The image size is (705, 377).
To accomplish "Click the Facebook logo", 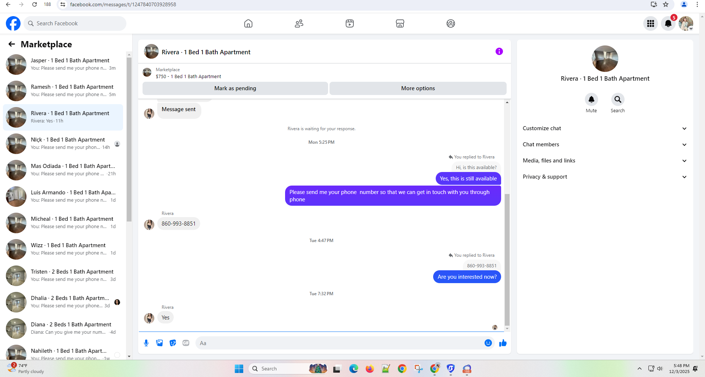I will click(x=13, y=23).
